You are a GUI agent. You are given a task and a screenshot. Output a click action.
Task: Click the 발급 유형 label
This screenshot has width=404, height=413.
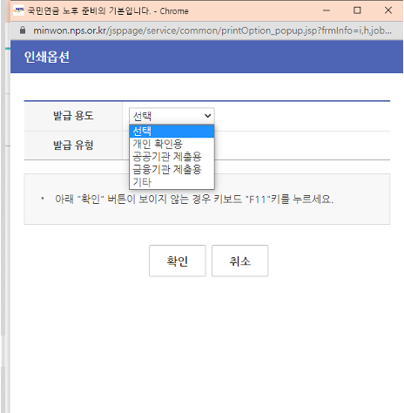(x=73, y=145)
